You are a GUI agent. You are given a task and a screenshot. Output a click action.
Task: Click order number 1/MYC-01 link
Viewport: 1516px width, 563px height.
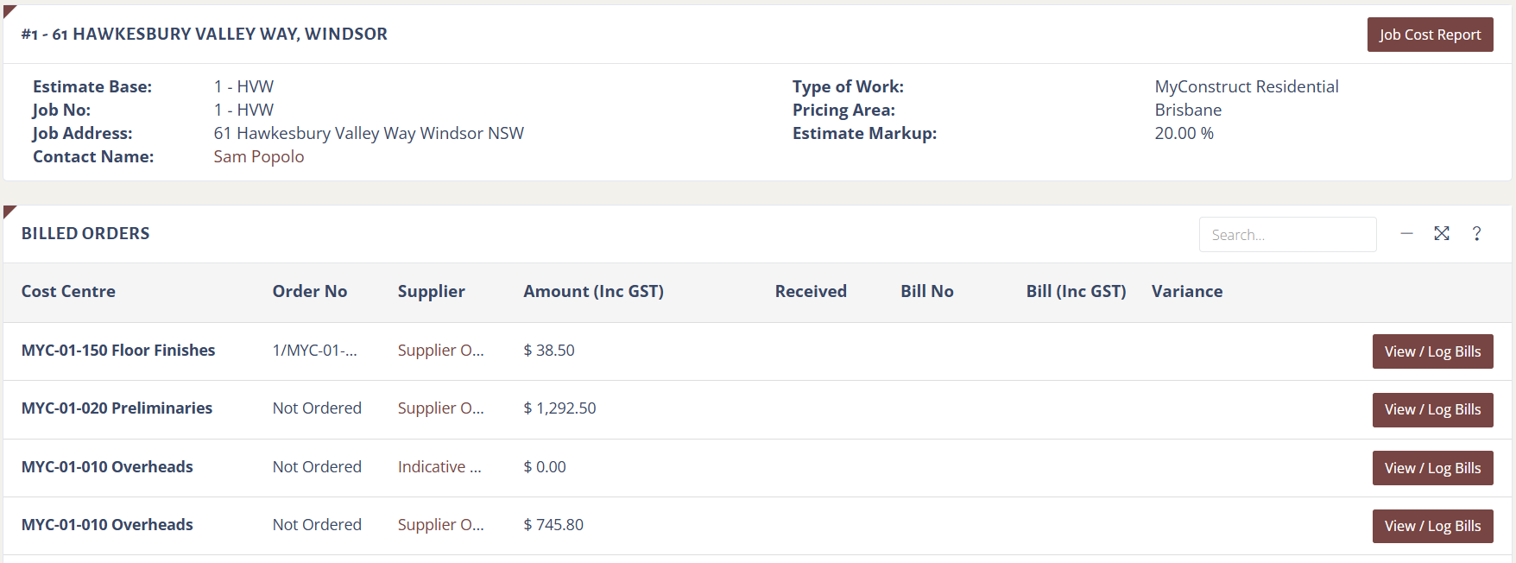tap(314, 351)
